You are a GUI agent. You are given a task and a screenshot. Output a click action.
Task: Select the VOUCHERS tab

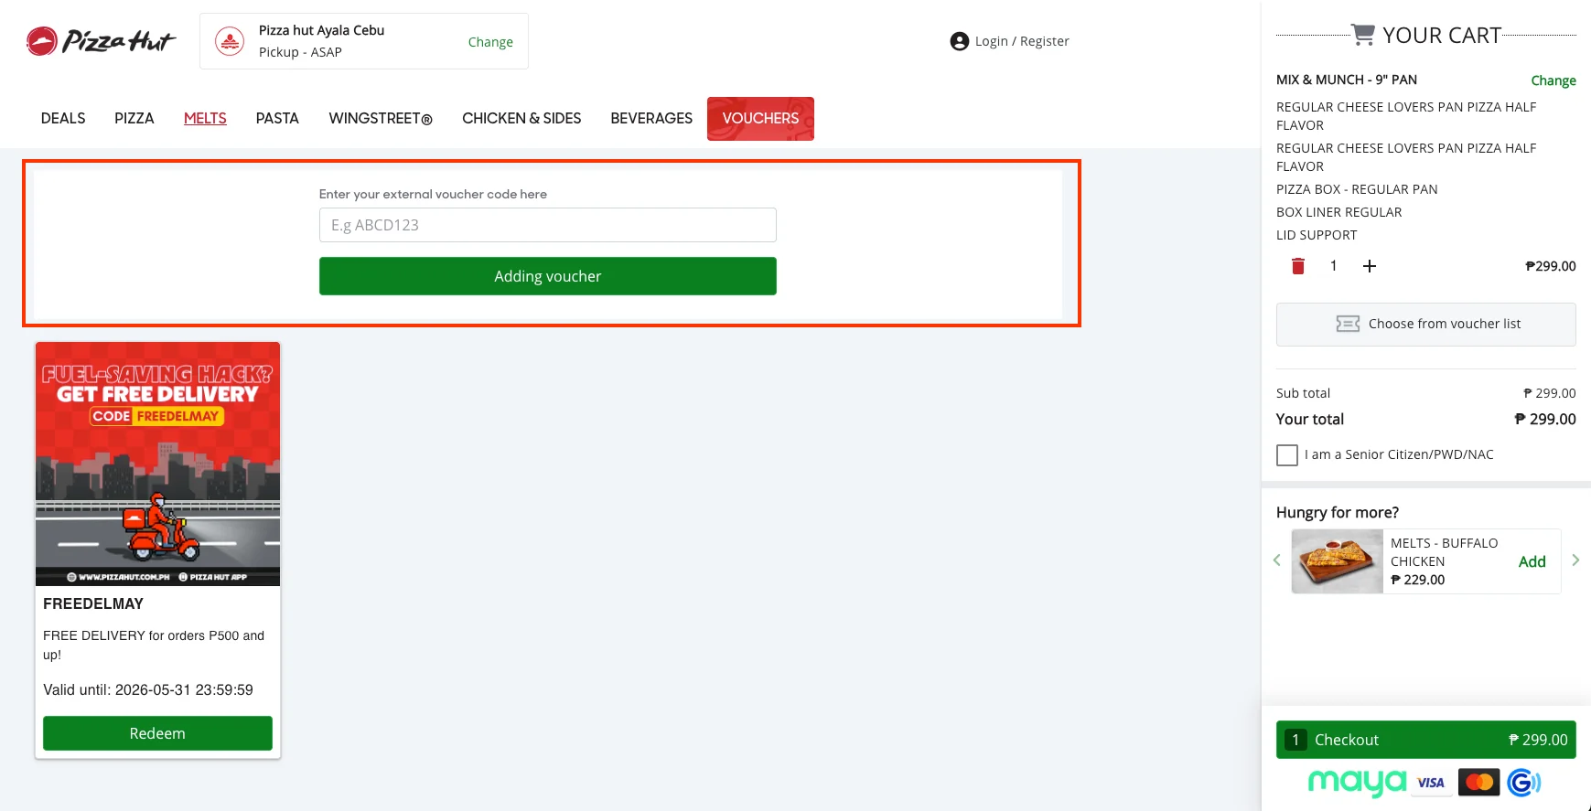click(x=760, y=119)
